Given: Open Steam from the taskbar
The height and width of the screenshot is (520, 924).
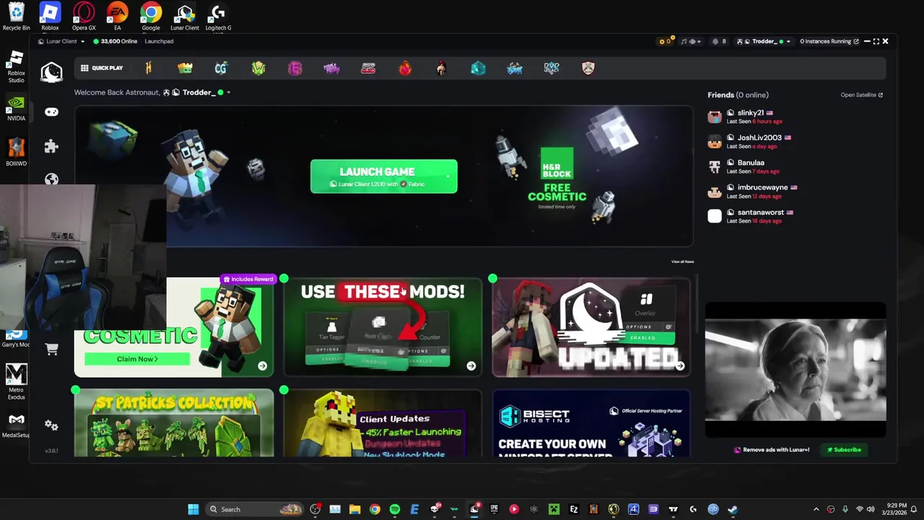Looking at the screenshot, I should [733, 509].
